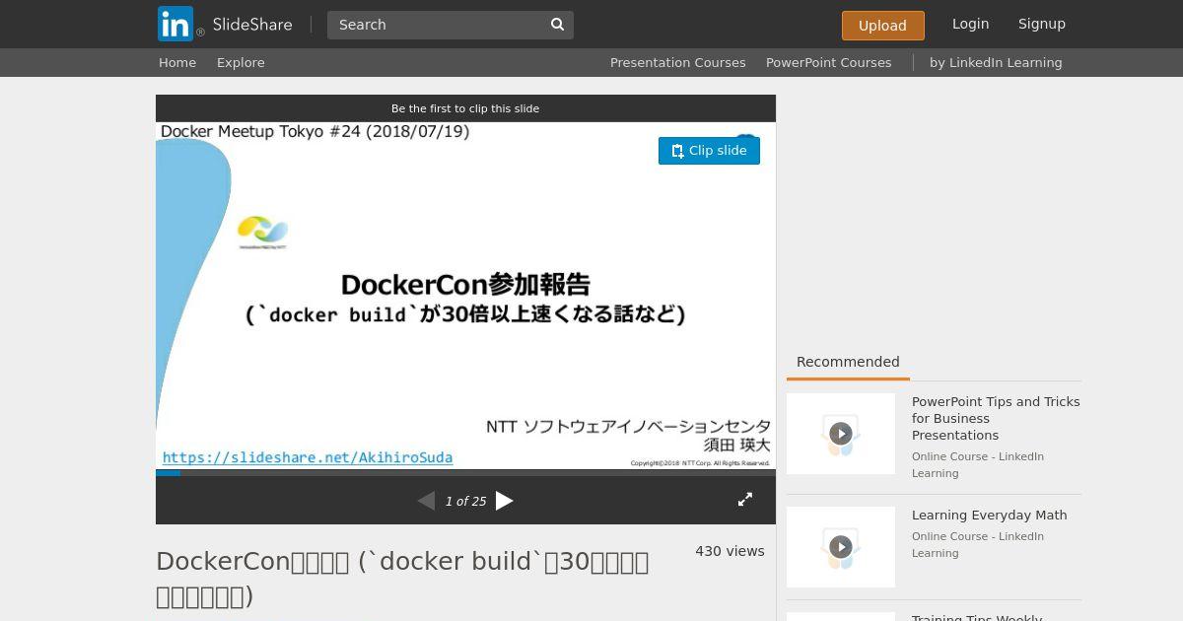The height and width of the screenshot is (621, 1183).
Task: Click the slide progress bar
Action: 465,473
